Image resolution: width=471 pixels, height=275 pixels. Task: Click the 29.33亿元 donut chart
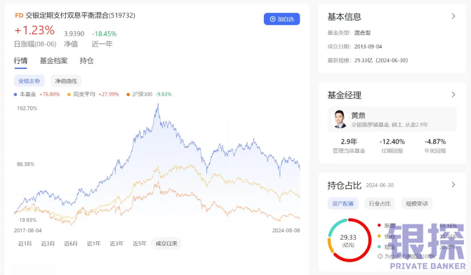[x=349, y=240]
